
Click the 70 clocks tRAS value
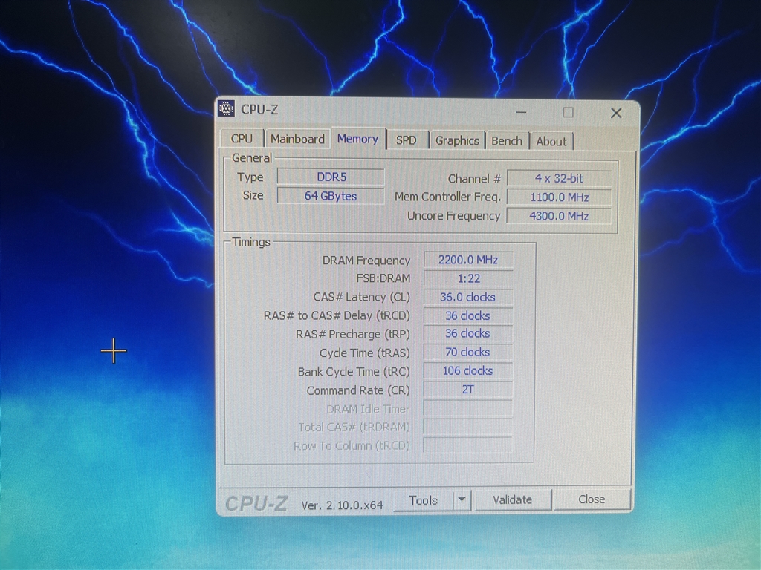(x=468, y=352)
